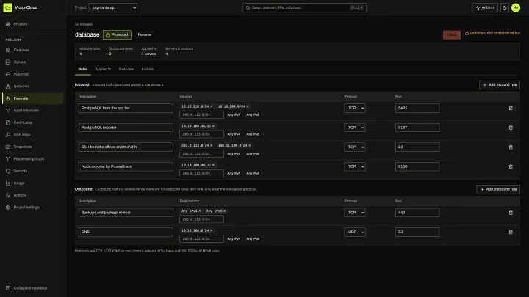Click trash icon for PostgreSQL exporter rule
Screen dimensions: 529x297
point(511,128)
